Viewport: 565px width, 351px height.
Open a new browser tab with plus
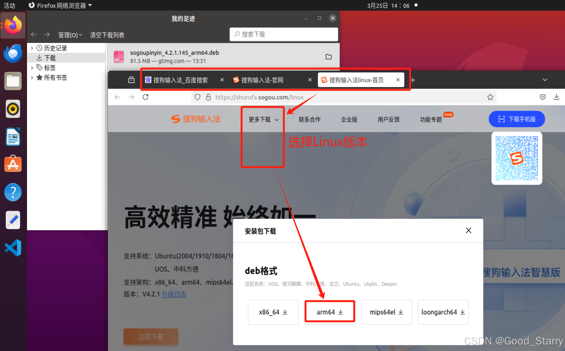coord(413,80)
